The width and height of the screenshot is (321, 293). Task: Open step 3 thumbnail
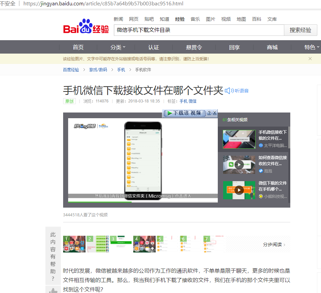pyautogui.click(x=121, y=244)
